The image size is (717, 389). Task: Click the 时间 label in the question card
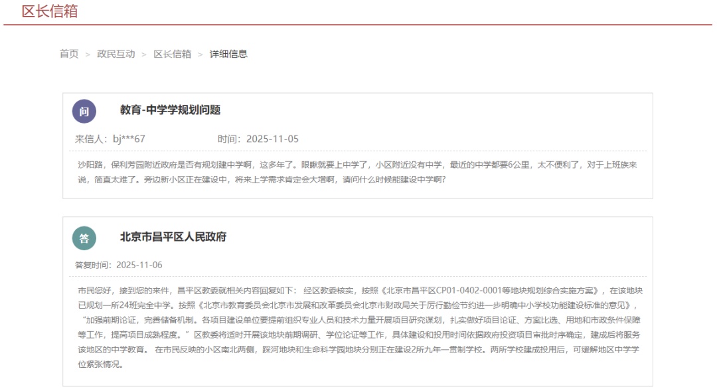(229, 139)
